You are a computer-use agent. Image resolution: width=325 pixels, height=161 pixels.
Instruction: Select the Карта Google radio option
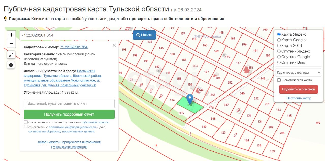(x=279, y=40)
